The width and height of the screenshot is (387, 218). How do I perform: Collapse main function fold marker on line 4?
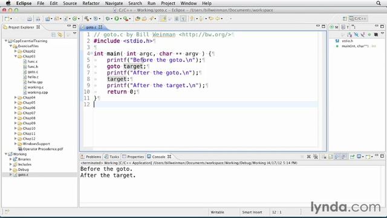[x=91, y=53]
